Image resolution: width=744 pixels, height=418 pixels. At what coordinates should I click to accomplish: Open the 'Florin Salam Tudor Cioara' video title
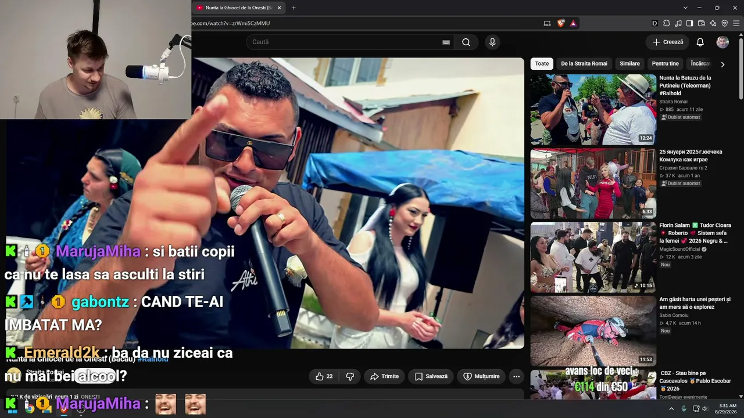pos(695,233)
